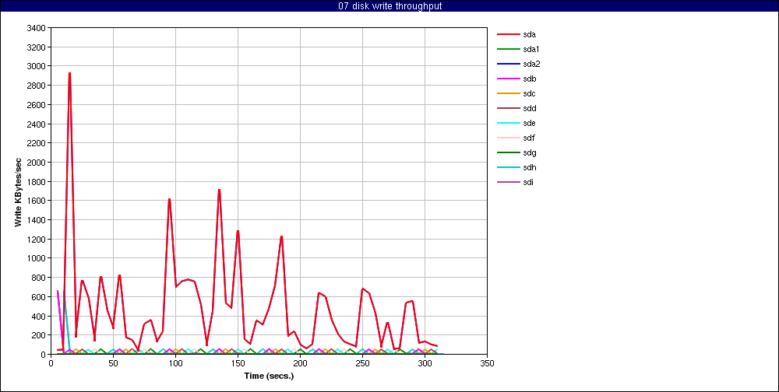Select the sdg legend label
This screenshot has height=392, width=779.
[x=529, y=152]
